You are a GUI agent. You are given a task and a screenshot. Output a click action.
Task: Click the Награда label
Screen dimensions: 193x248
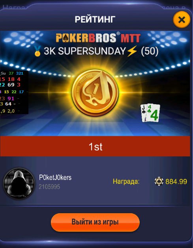coord(126,181)
